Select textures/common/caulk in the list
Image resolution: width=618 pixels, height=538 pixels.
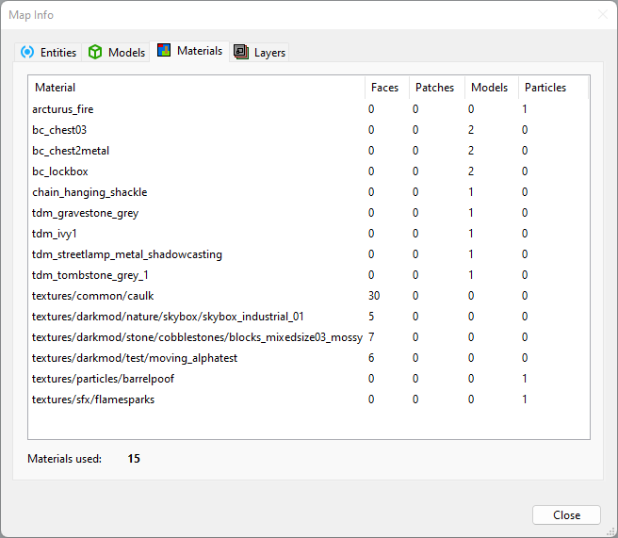tap(92, 296)
